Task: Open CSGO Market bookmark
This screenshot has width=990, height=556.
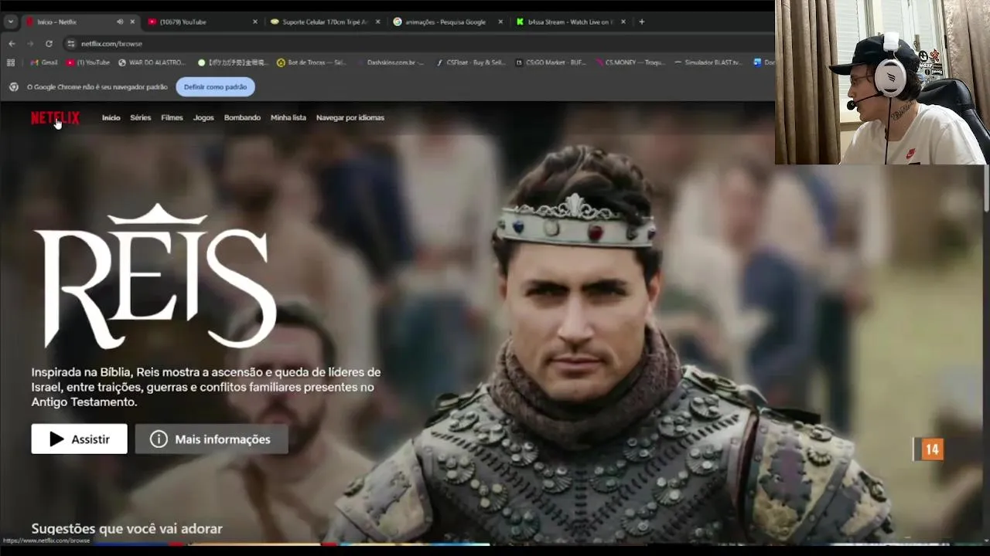Action: [x=551, y=63]
